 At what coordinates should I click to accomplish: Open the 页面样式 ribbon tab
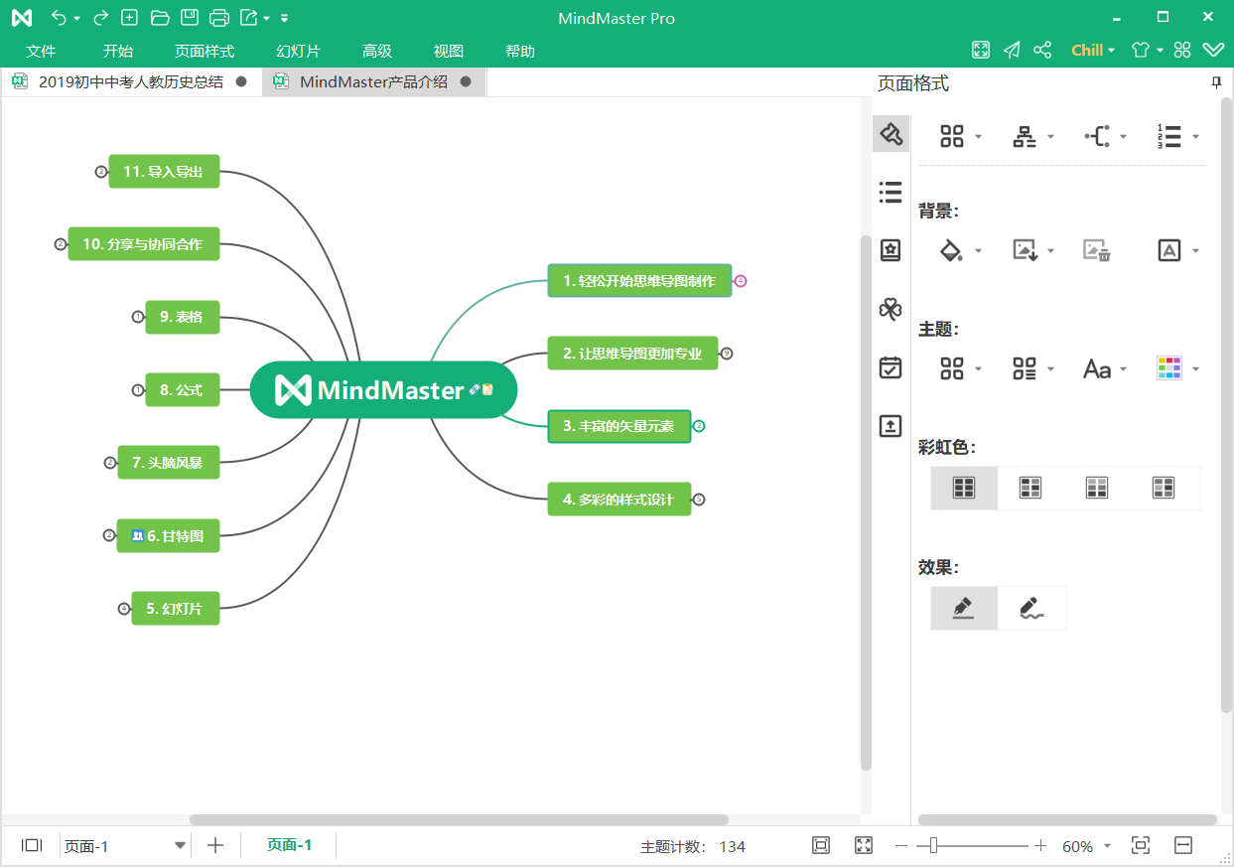pyautogui.click(x=205, y=51)
